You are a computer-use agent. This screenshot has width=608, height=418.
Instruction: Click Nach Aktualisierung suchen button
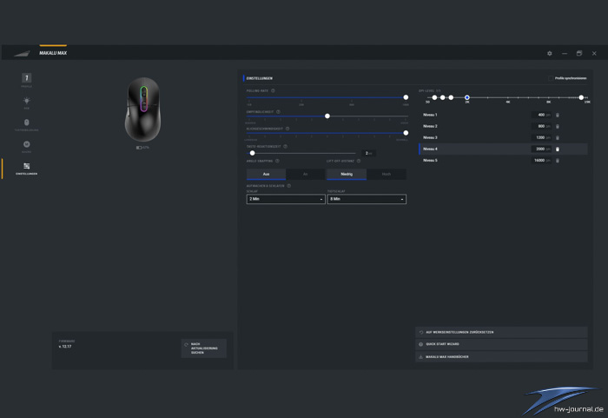pyautogui.click(x=205, y=348)
